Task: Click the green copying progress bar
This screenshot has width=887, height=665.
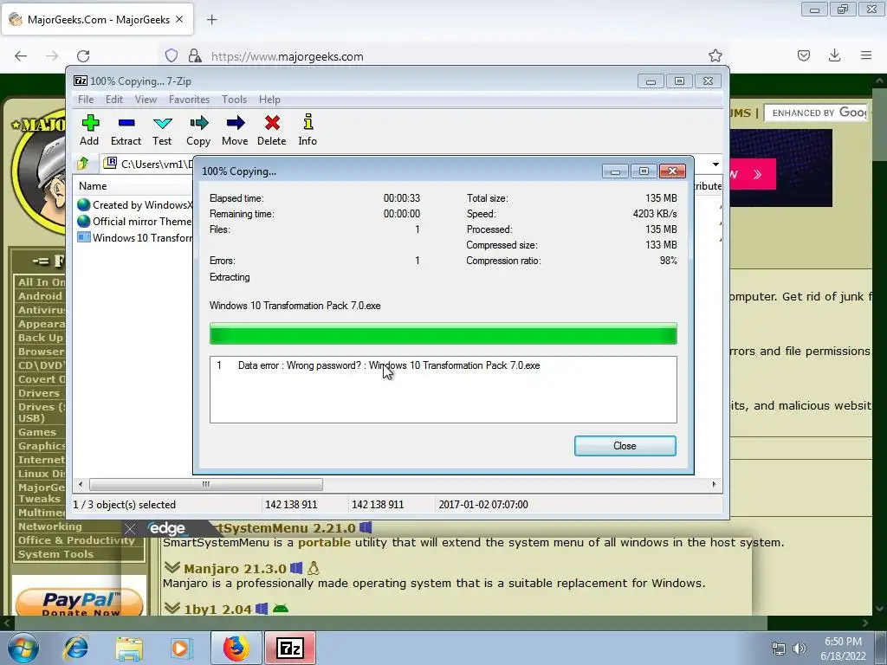Action: tap(443, 333)
